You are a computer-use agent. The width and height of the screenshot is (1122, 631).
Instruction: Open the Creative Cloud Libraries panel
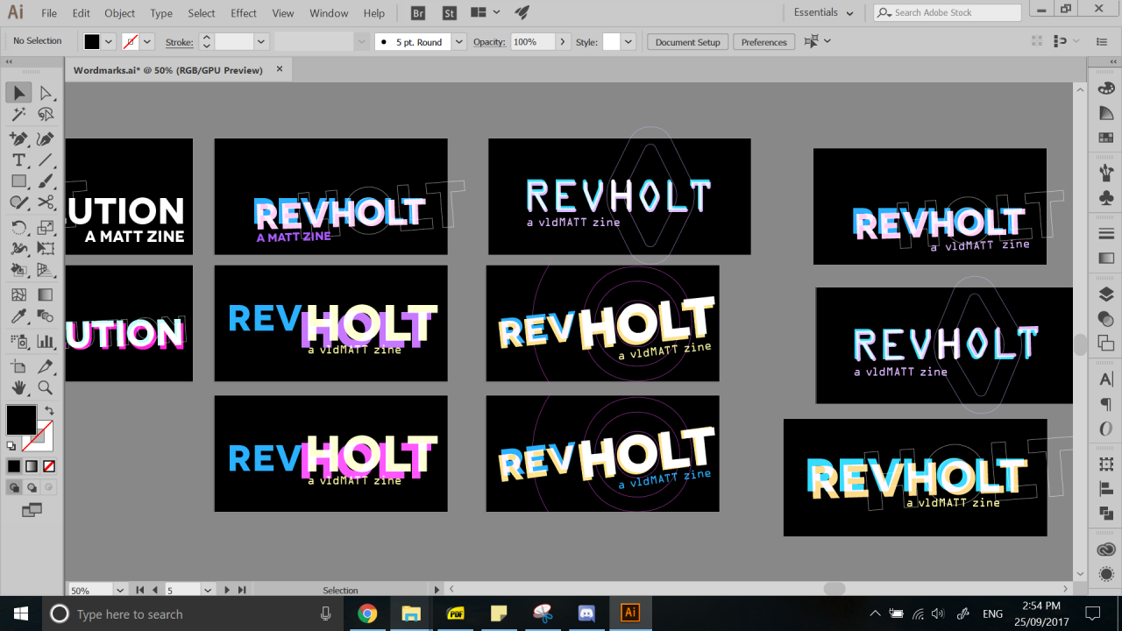click(1105, 550)
